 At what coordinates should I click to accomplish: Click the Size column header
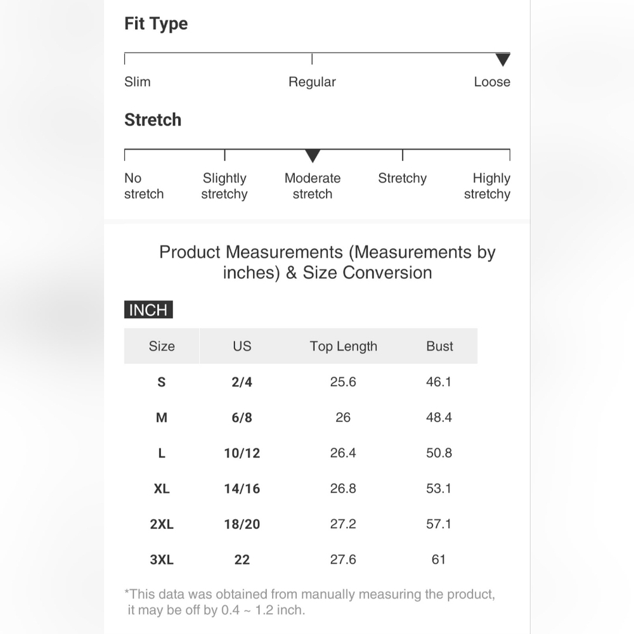click(x=162, y=346)
